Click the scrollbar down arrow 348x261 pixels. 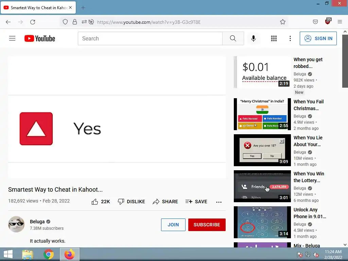pyautogui.click(x=345, y=245)
